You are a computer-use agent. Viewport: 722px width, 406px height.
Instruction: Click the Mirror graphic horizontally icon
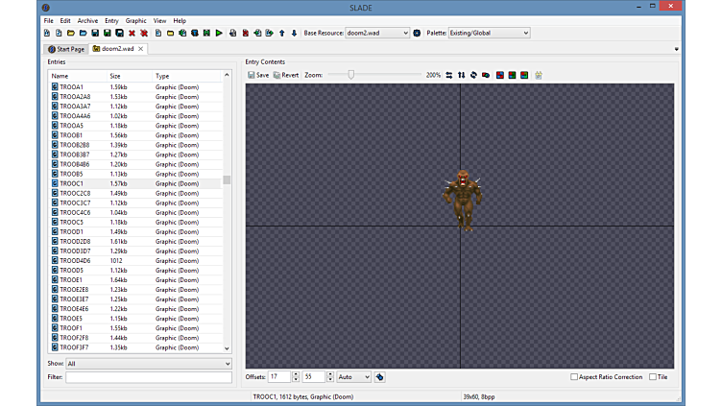click(x=449, y=75)
